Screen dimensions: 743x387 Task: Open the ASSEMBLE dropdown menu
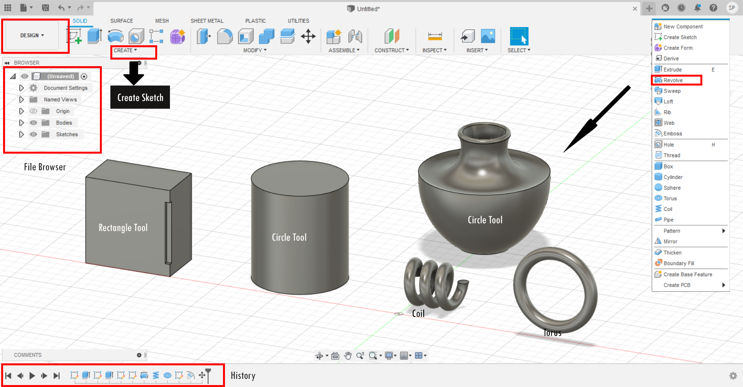click(344, 50)
